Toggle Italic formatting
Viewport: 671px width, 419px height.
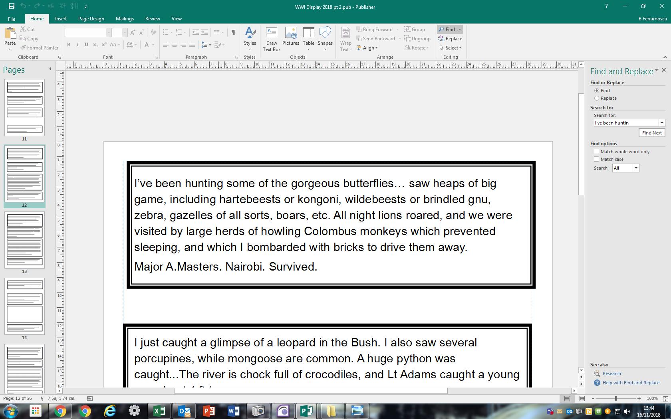coord(77,45)
